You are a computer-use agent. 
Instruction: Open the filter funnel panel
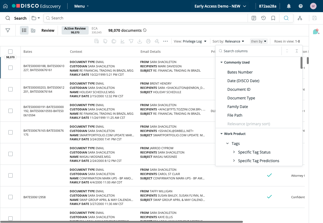(8, 30)
